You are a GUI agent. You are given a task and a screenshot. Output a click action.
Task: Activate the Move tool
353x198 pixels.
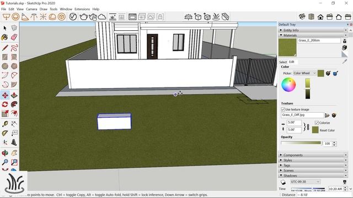5,95
